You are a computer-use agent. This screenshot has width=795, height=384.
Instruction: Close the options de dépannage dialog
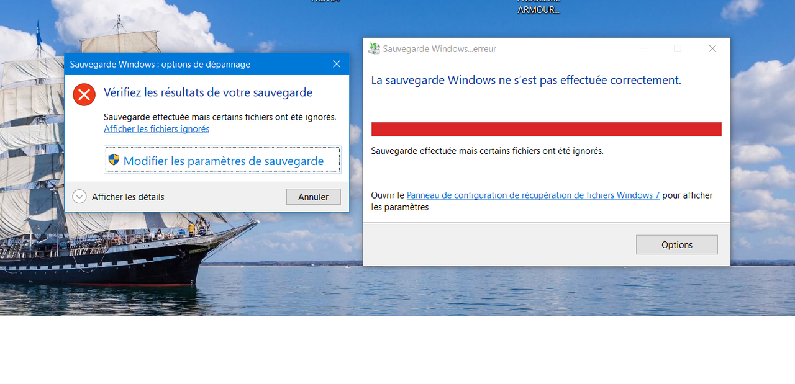click(x=337, y=64)
